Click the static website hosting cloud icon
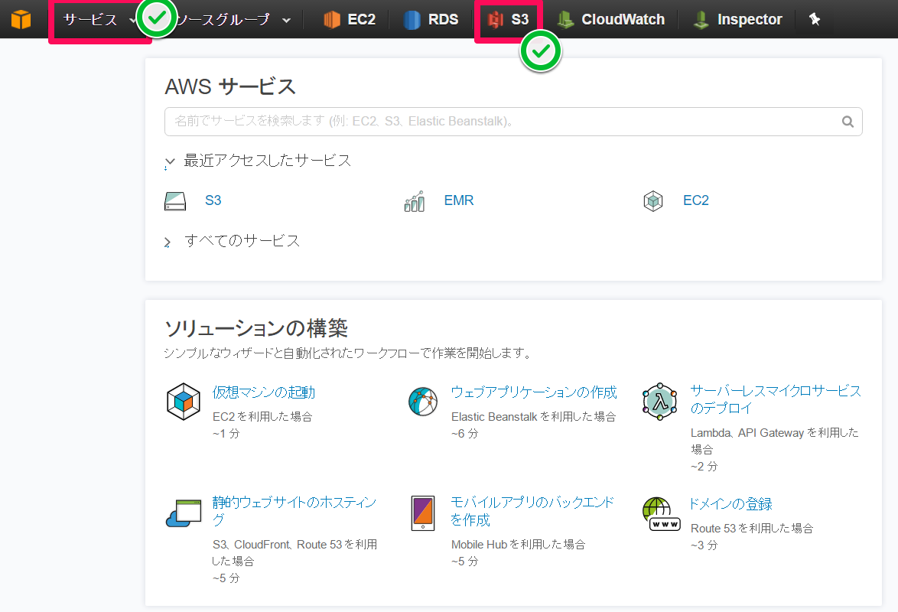 point(184,513)
